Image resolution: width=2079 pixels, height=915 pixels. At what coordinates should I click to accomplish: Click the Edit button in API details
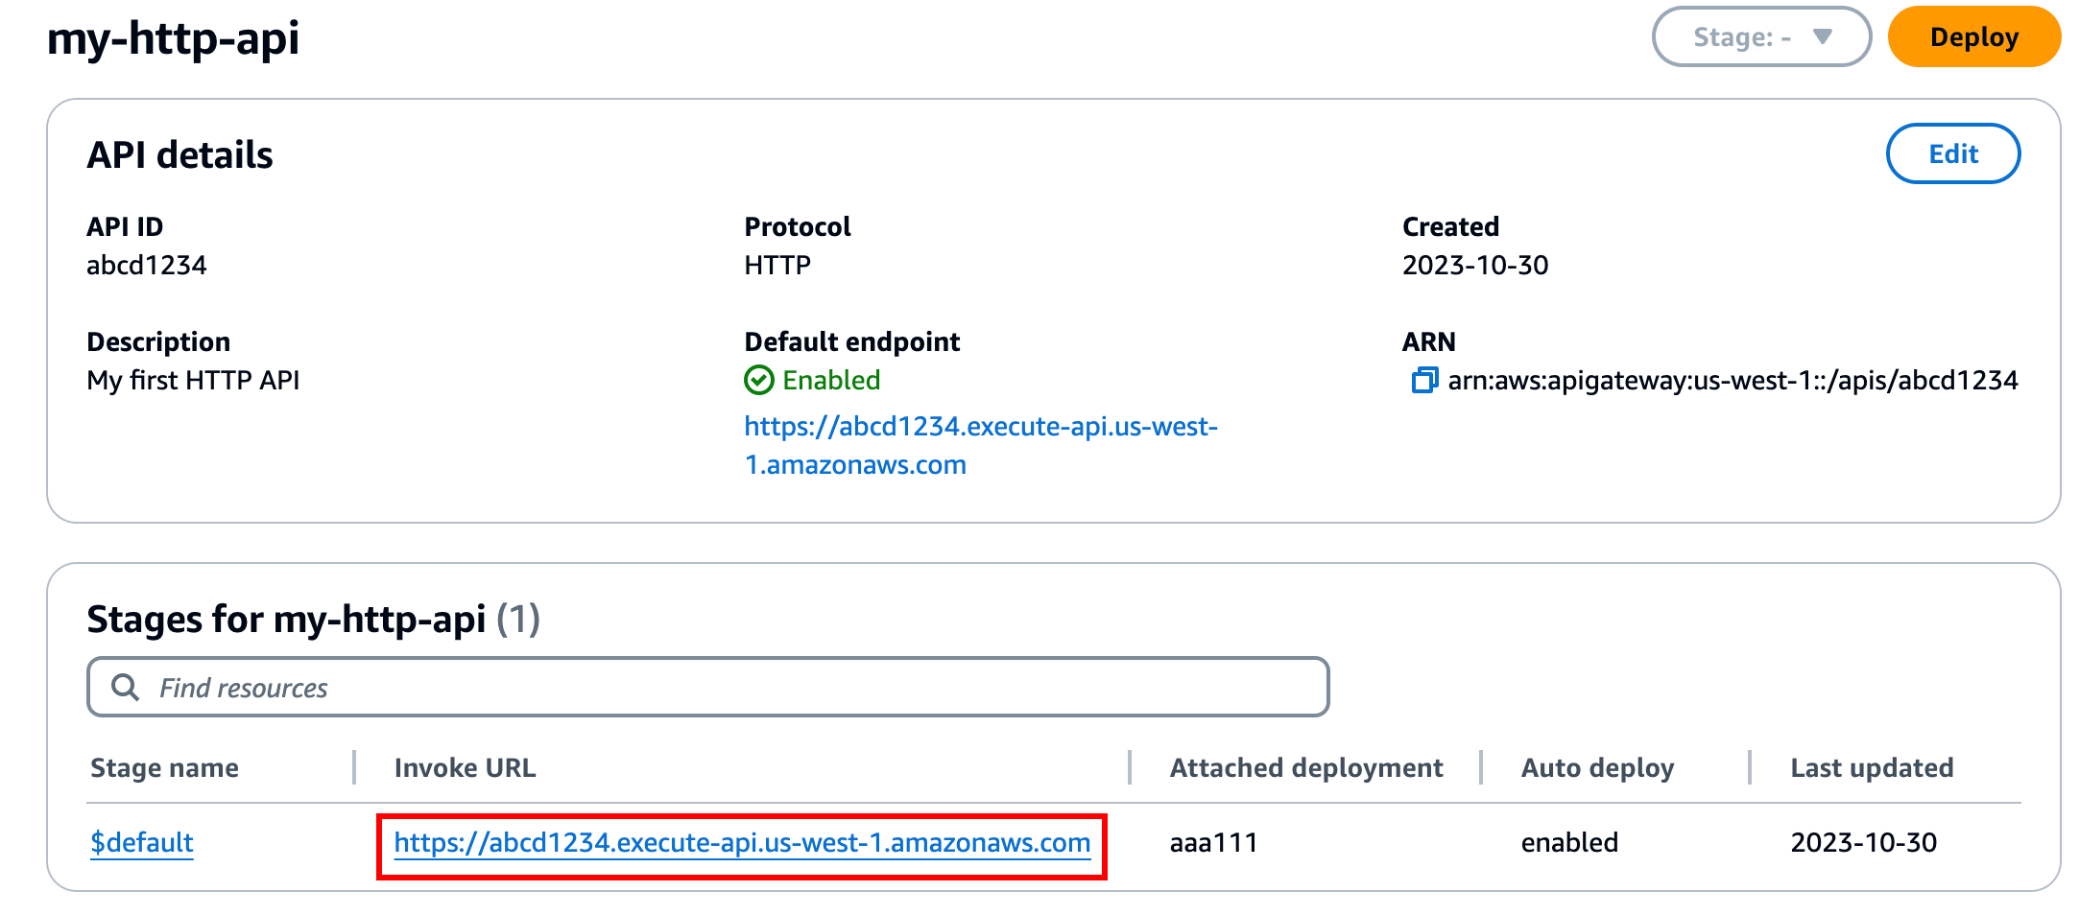[1953, 153]
